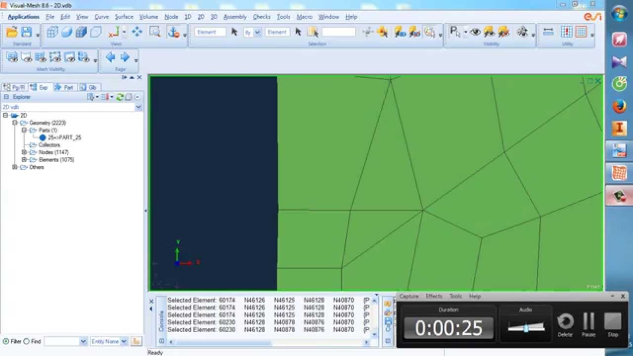Activate the zoom window magnifier icon
Screen dimensions: 633x356
click(x=155, y=32)
